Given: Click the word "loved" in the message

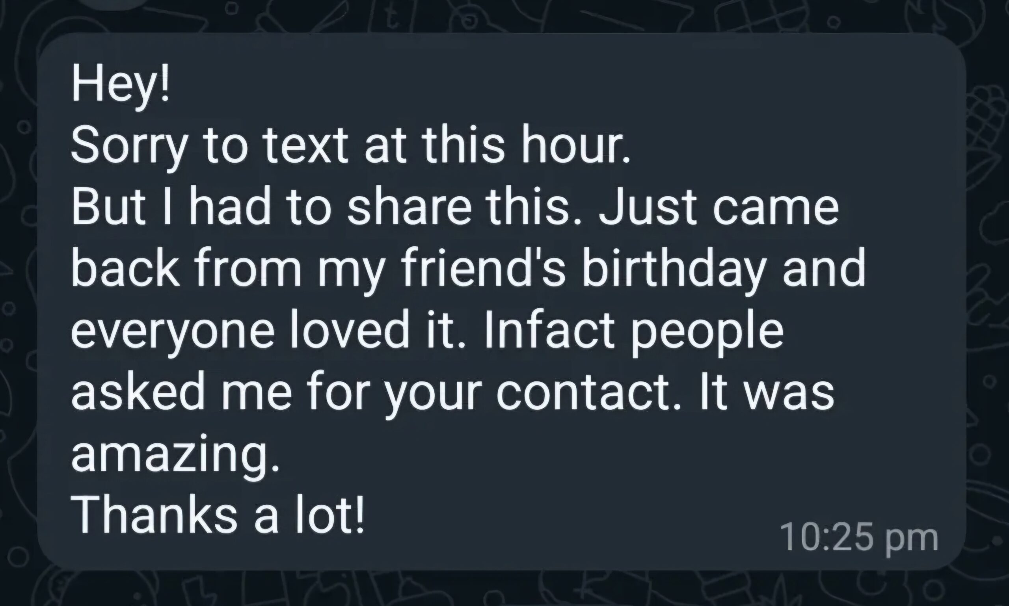Looking at the screenshot, I should click(349, 331).
